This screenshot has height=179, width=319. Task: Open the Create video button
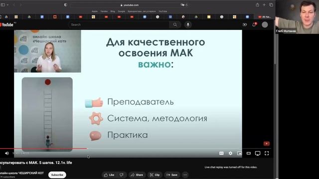245,25
